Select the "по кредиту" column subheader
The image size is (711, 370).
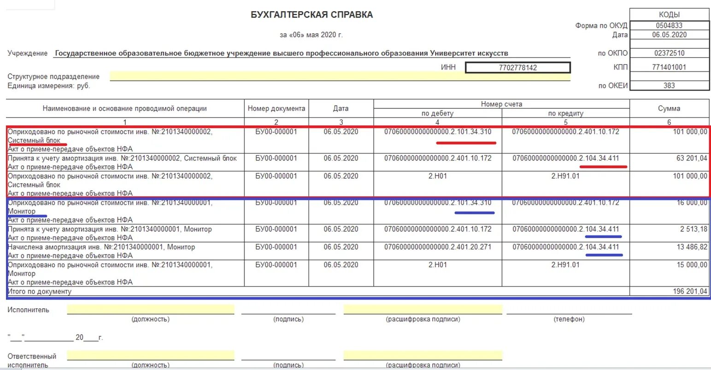566,113
